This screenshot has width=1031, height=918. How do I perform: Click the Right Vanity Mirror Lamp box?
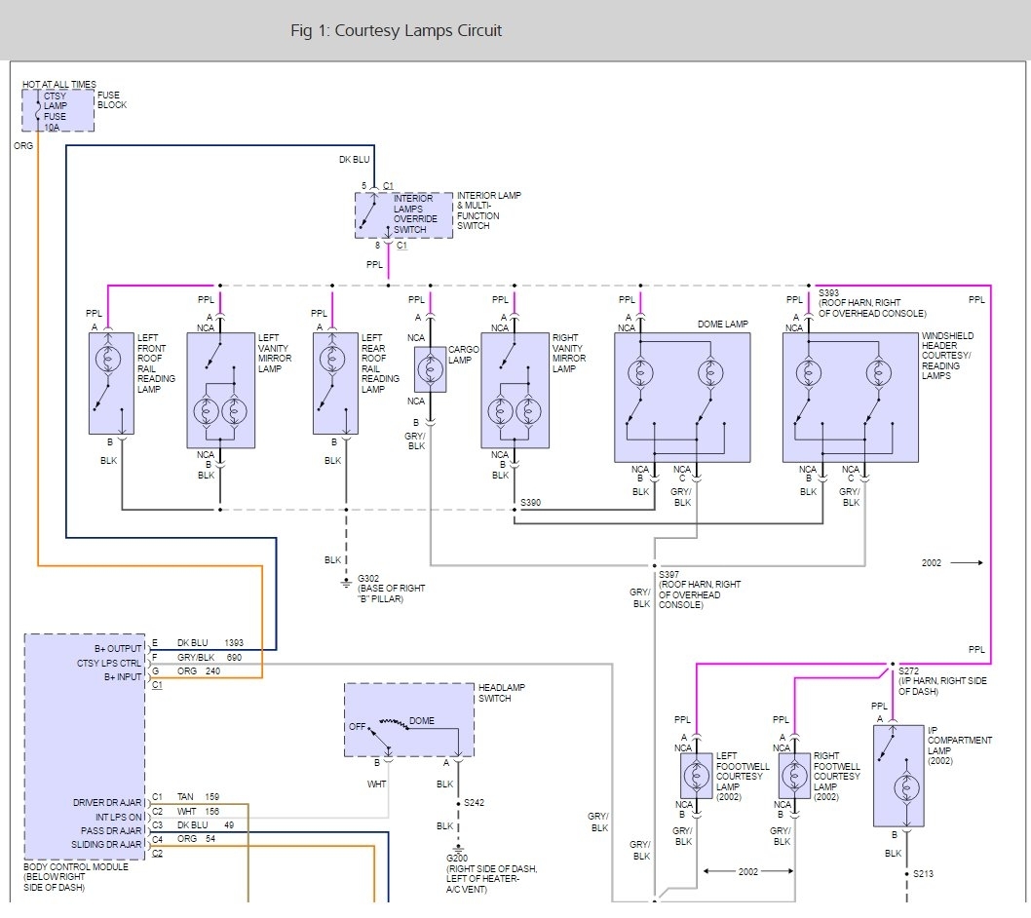[x=515, y=390]
